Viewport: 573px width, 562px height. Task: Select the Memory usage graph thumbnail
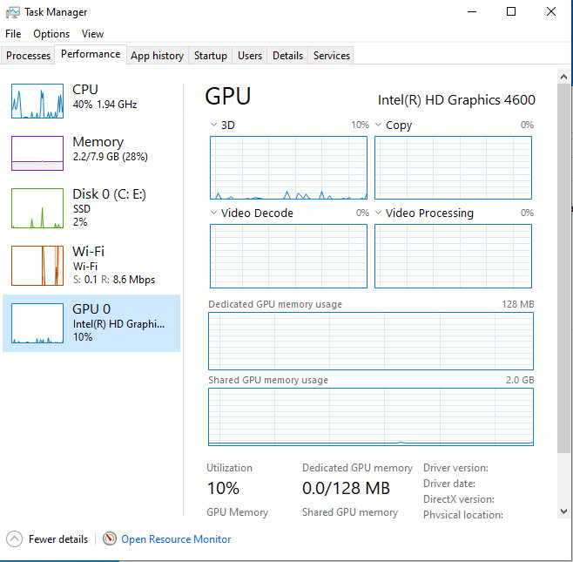pyautogui.click(x=37, y=153)
